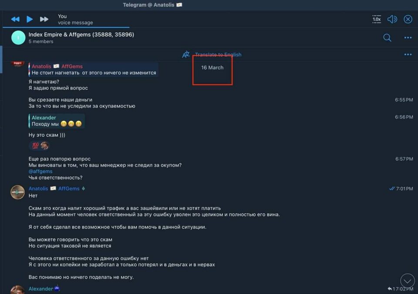Viewport: 418px width, 294px height.
Task: Jump to bottom with down-arrow button
Action: [408, 280]
